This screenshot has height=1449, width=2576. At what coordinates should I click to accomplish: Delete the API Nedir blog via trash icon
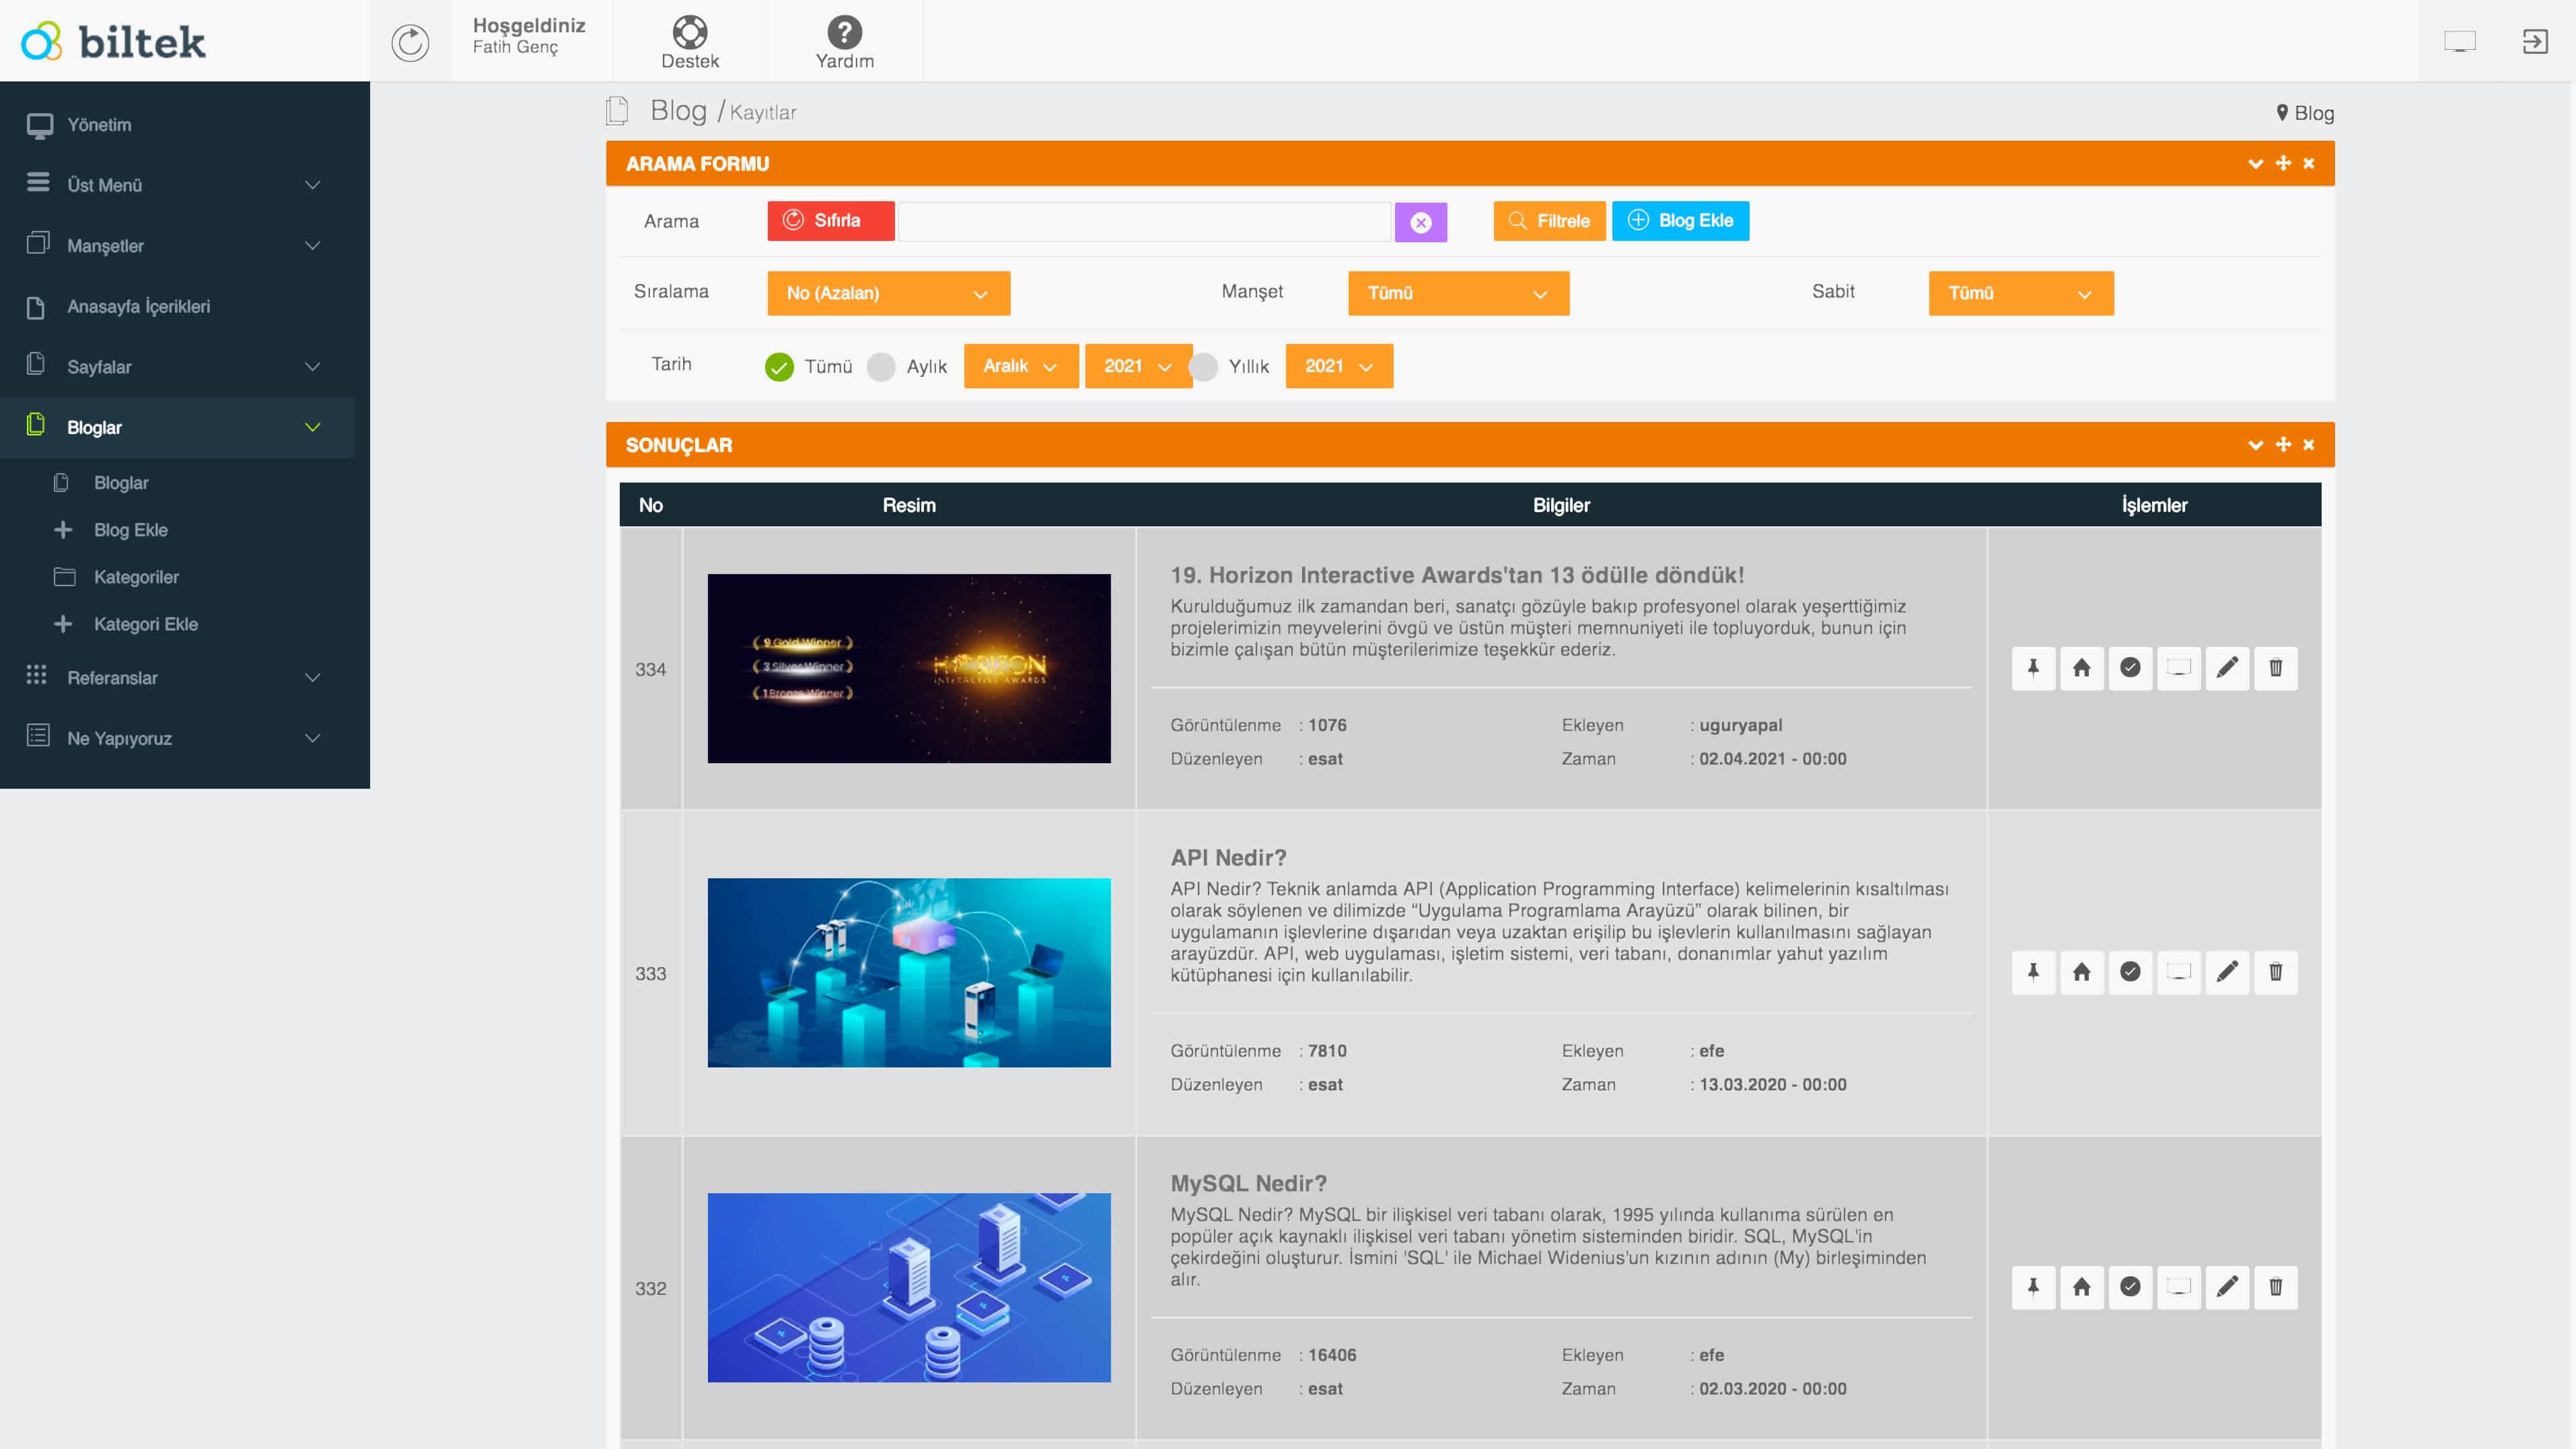coord(2275,972)
